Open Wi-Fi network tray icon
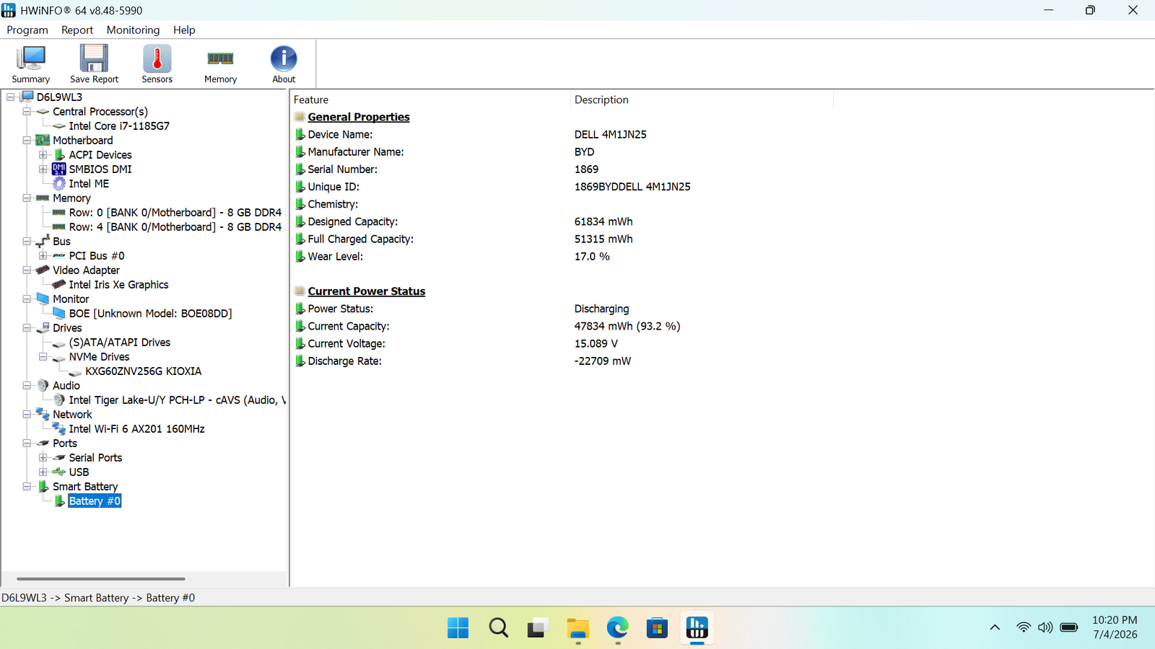This screenshot has width=1155, height=649. coord(1023,627)
